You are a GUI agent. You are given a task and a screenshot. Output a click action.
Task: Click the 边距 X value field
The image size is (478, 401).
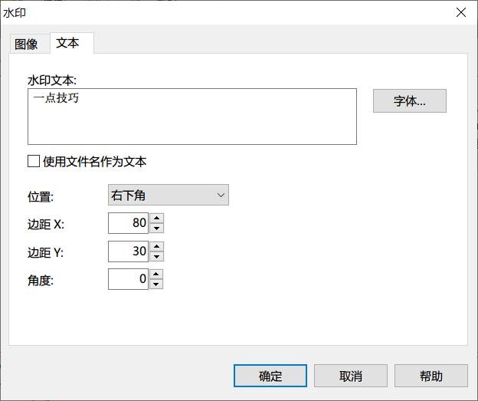pyautogui.click(x=128, y=223)
